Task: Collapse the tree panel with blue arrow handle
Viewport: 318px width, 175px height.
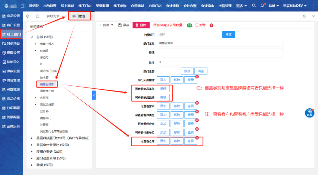Action: [94, 95]
